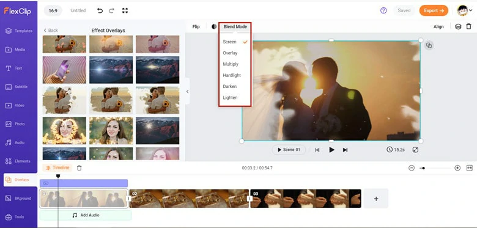Add a new scene with plus button
477x228 pixels.
[x=376, y=199]
